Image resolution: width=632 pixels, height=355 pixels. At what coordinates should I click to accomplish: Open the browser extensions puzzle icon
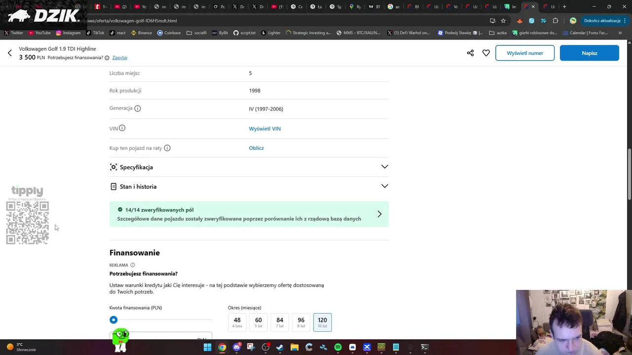coord(555,21)
